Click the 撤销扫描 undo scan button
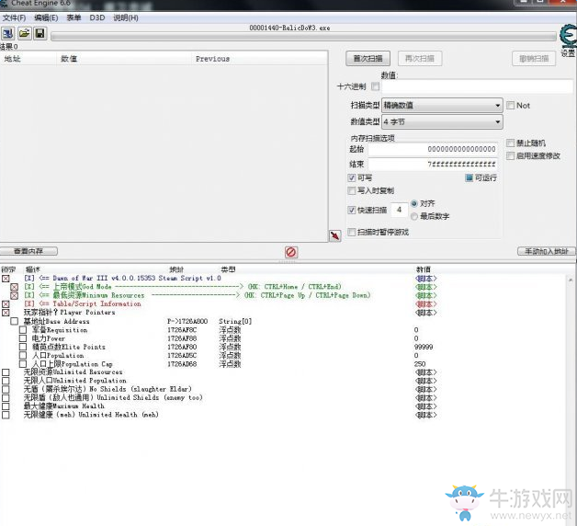 click(x=534, y=59)
